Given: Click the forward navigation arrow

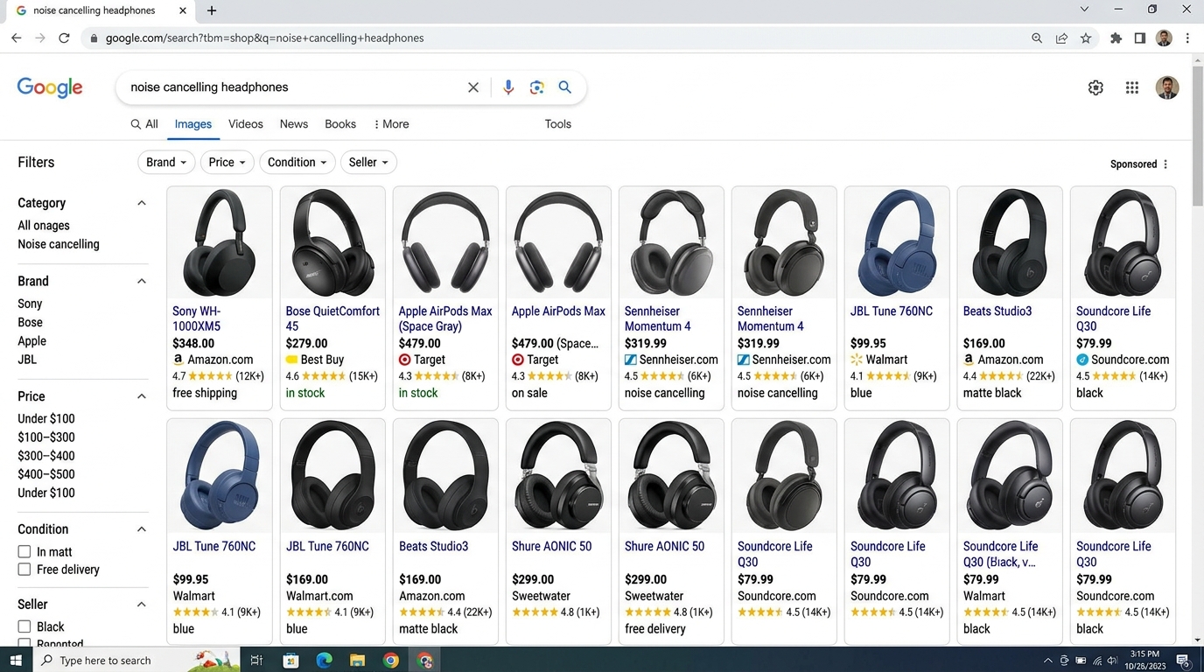Looking at the screenshot, I should [39, 38].
